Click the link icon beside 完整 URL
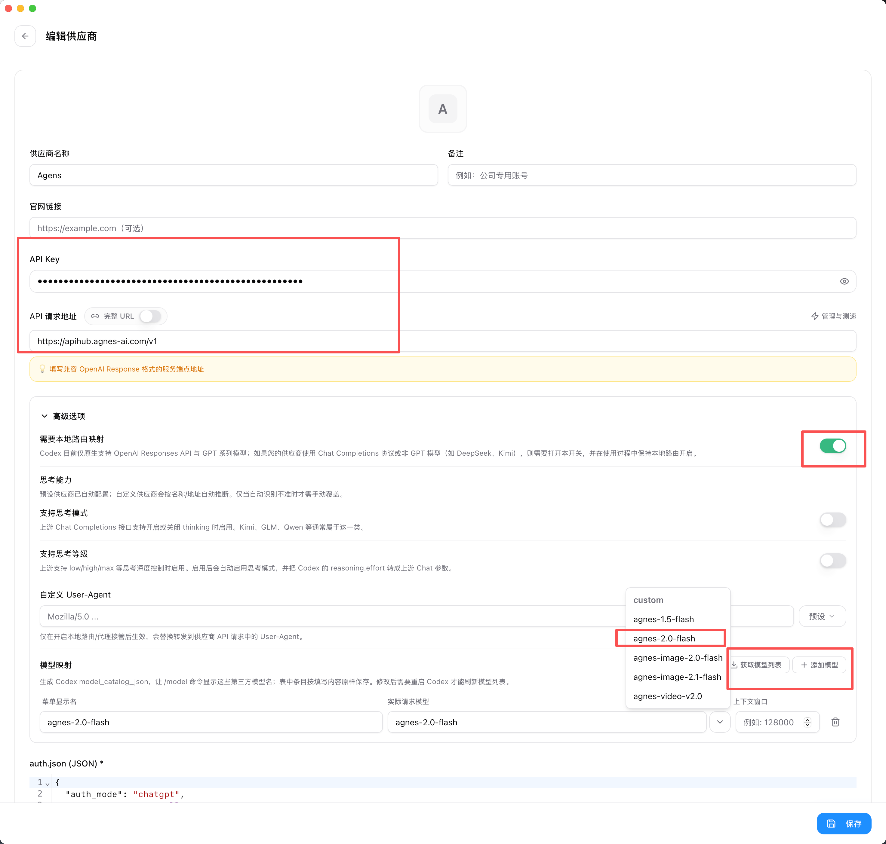The image size is (886, 844). coord(95,316)
